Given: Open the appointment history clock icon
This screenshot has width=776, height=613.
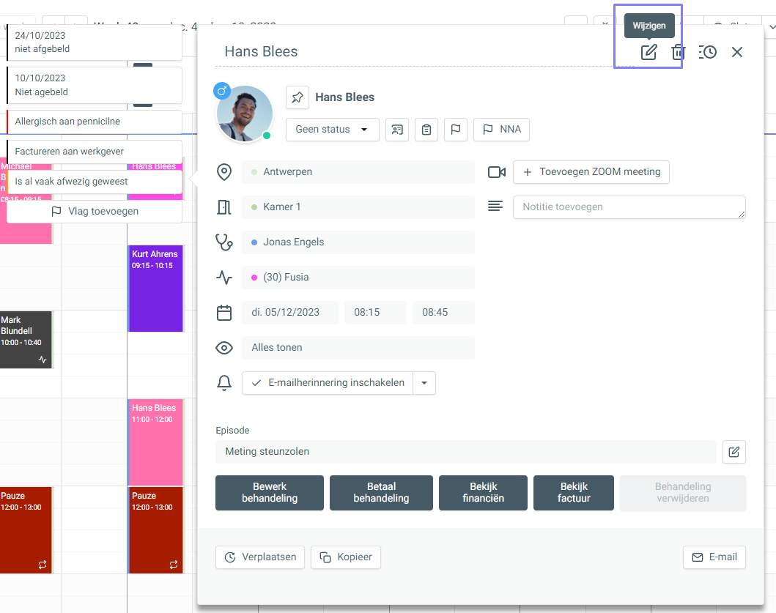Looking at the screenshot, I should (708, 52).
